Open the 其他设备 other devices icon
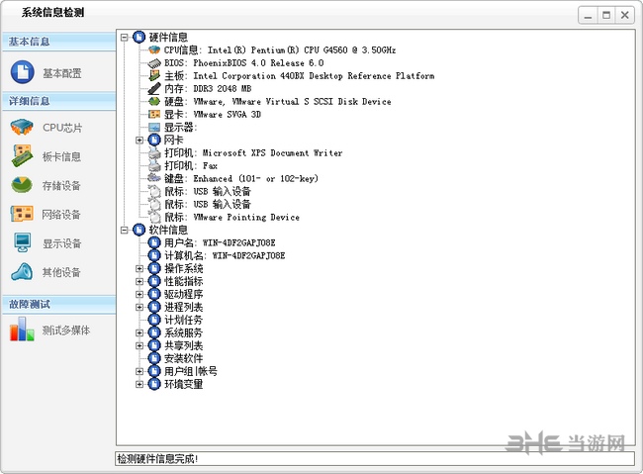Screen dimensions: 643x474 click(x=23, y=272)
